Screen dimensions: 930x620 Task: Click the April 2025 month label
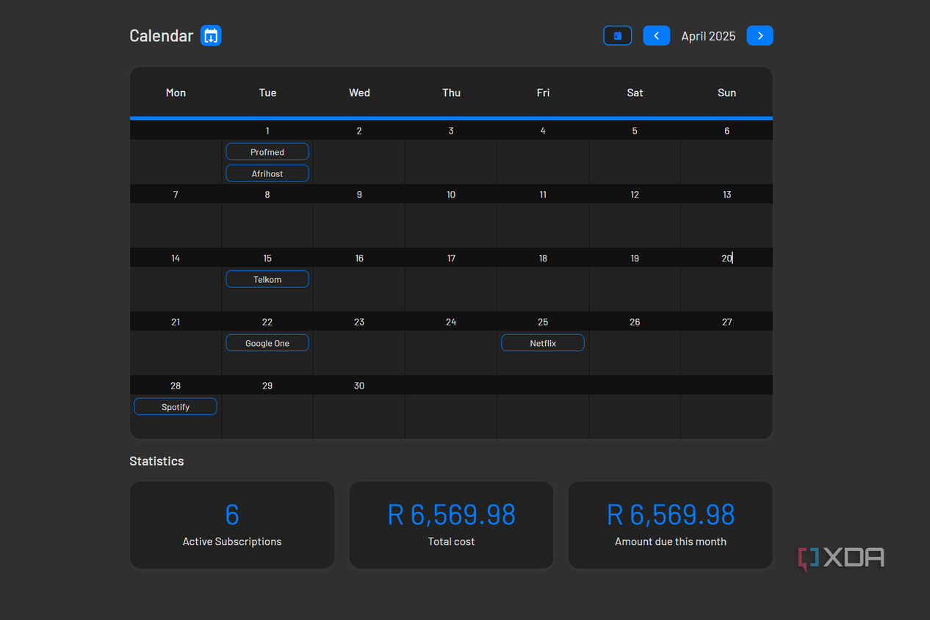tap(708, 36)
